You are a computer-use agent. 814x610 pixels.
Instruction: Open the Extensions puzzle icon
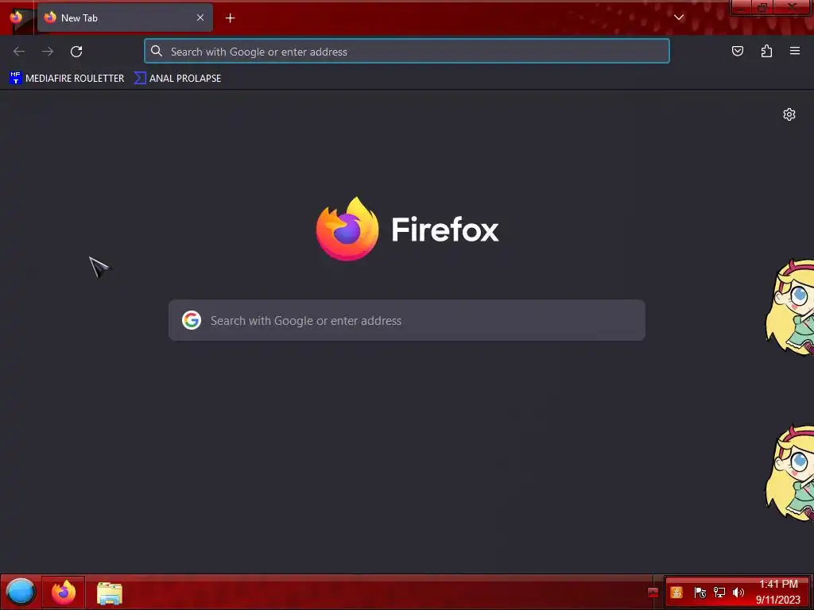[766, 51]
